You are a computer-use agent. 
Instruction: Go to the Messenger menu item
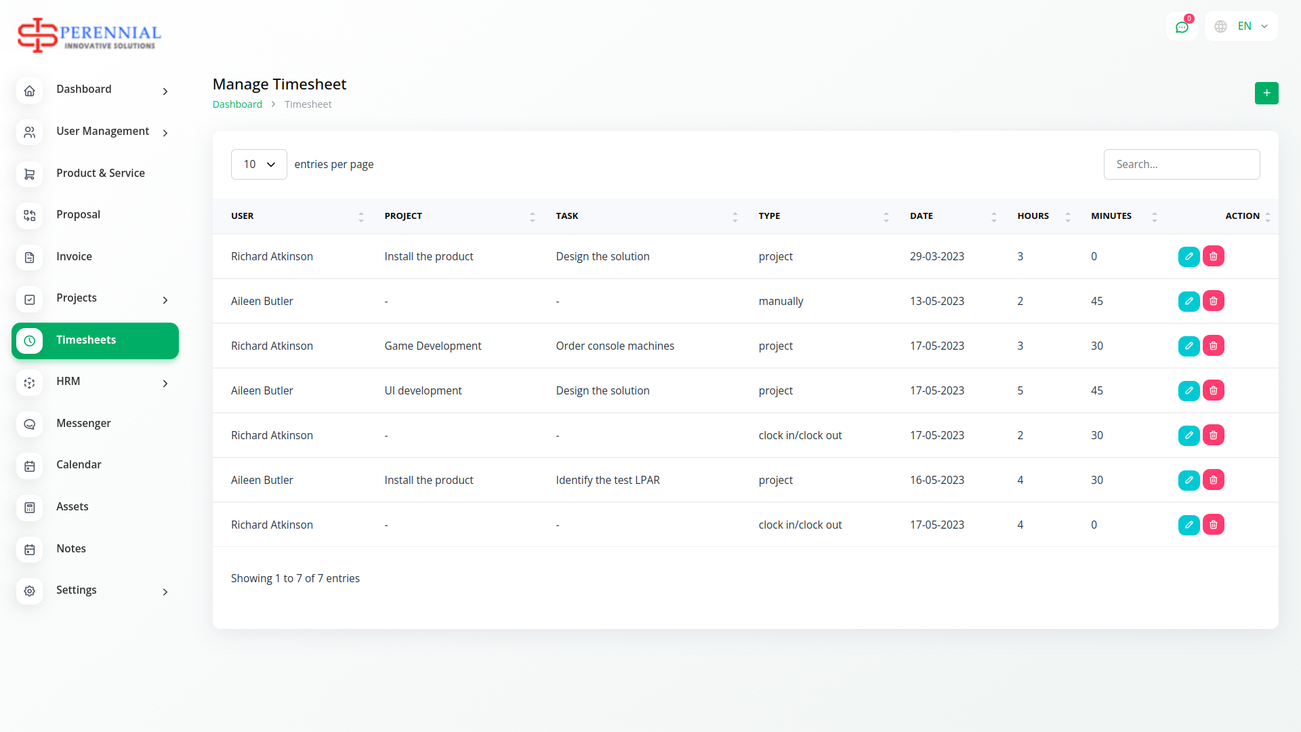click(83, 424)
